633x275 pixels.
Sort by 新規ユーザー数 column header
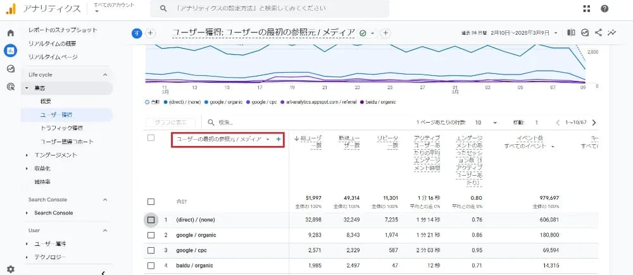click(x=349, y=143)
